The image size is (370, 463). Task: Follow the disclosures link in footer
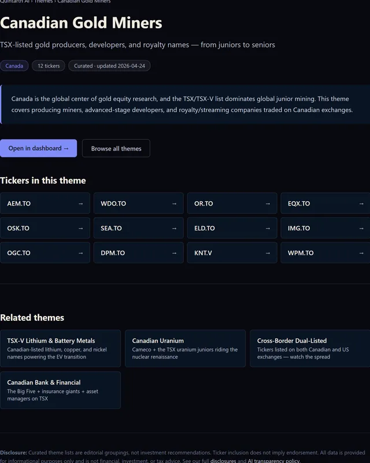point(223,461)
